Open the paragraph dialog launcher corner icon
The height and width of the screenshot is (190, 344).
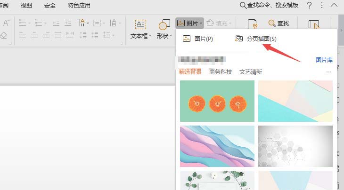click(122, 44)
